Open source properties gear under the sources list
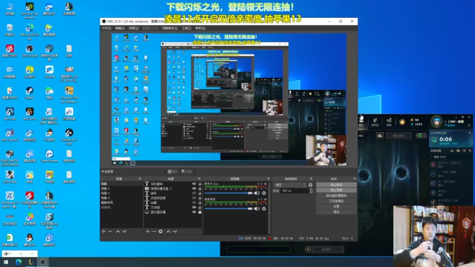Viewport: 475px width, 267px height. [160, 231]
